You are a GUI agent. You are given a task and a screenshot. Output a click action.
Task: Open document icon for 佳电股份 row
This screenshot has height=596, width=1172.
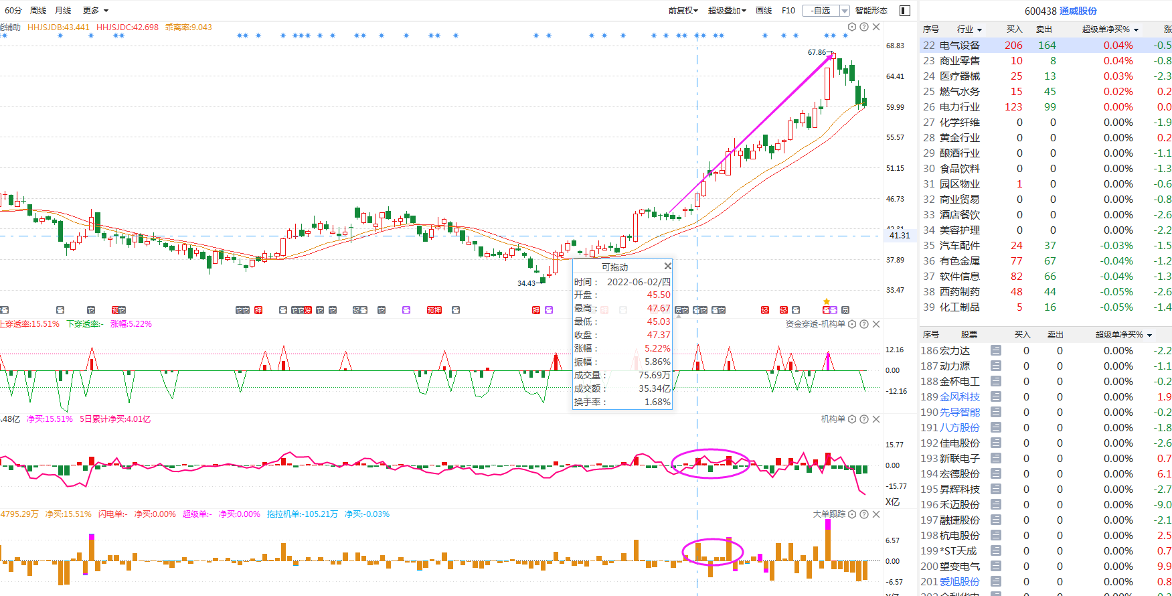[x=996, y=443]
